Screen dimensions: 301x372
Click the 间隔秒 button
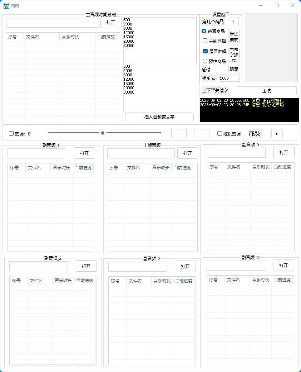255,133
